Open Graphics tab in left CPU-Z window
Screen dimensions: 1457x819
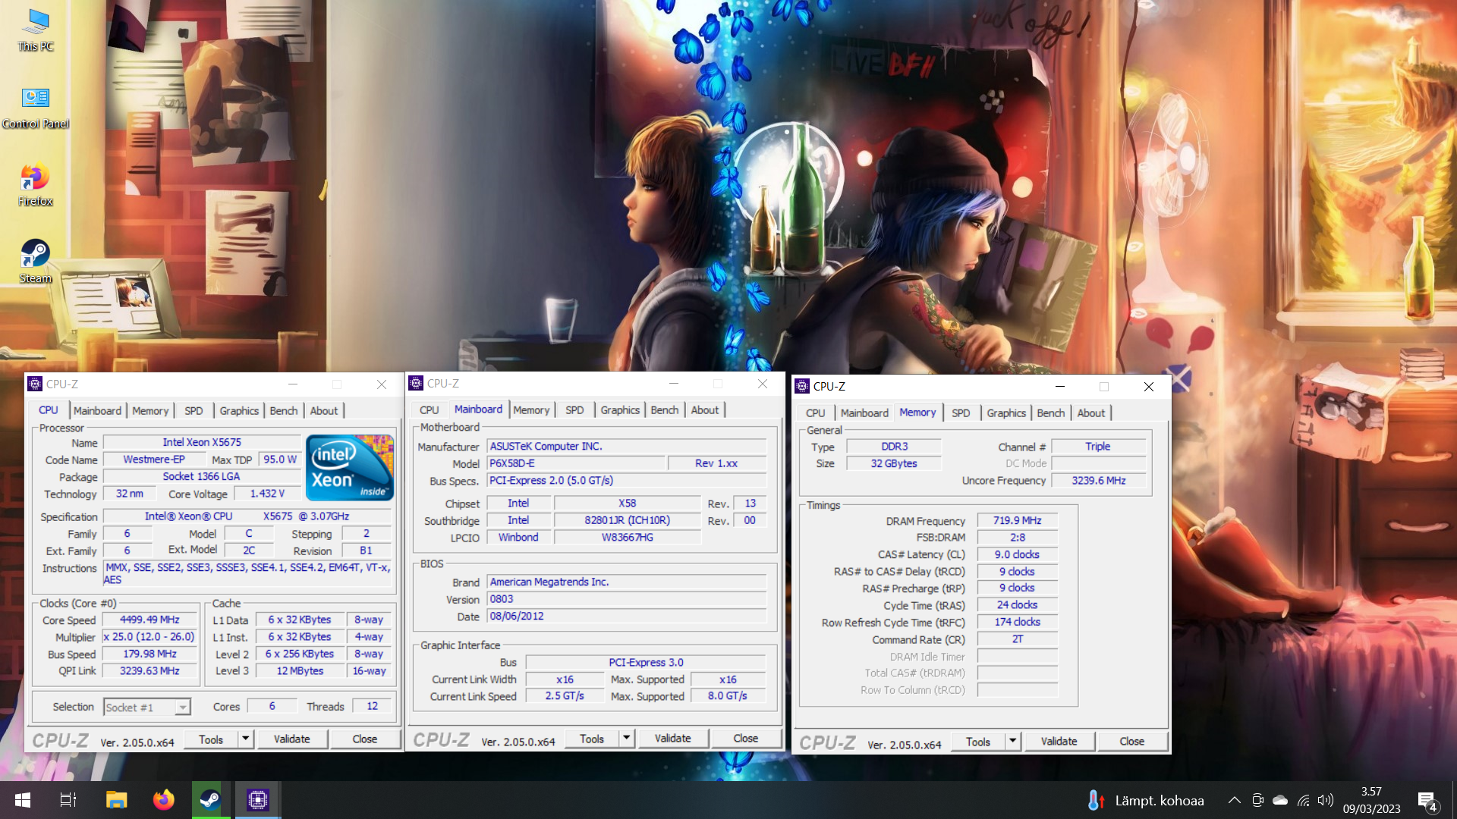coord(239,410)
